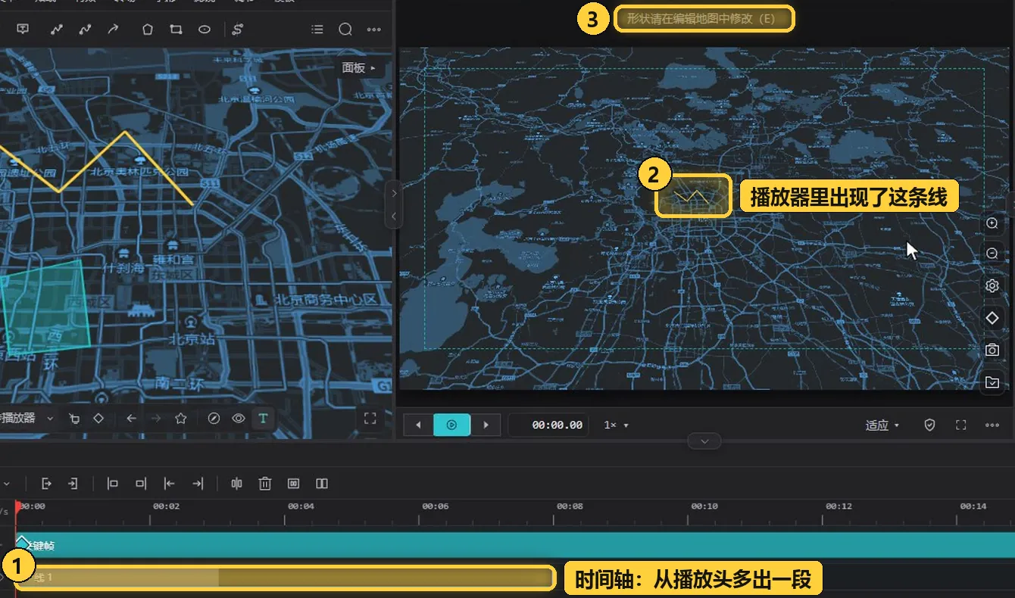Toggle the green T text labels button
The width and height of the screenshot is (1015, 598).
(263, 419)
